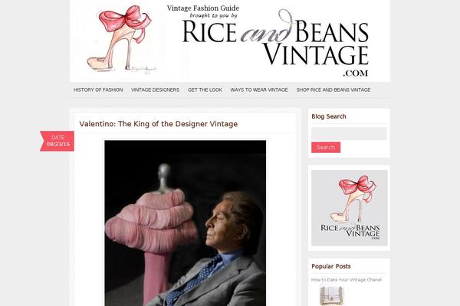Click the pink Search button
The width and height of the screenshot is (460, 306).
click(x=326, y=148)
